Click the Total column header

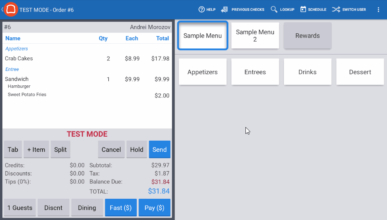(162, 38)
